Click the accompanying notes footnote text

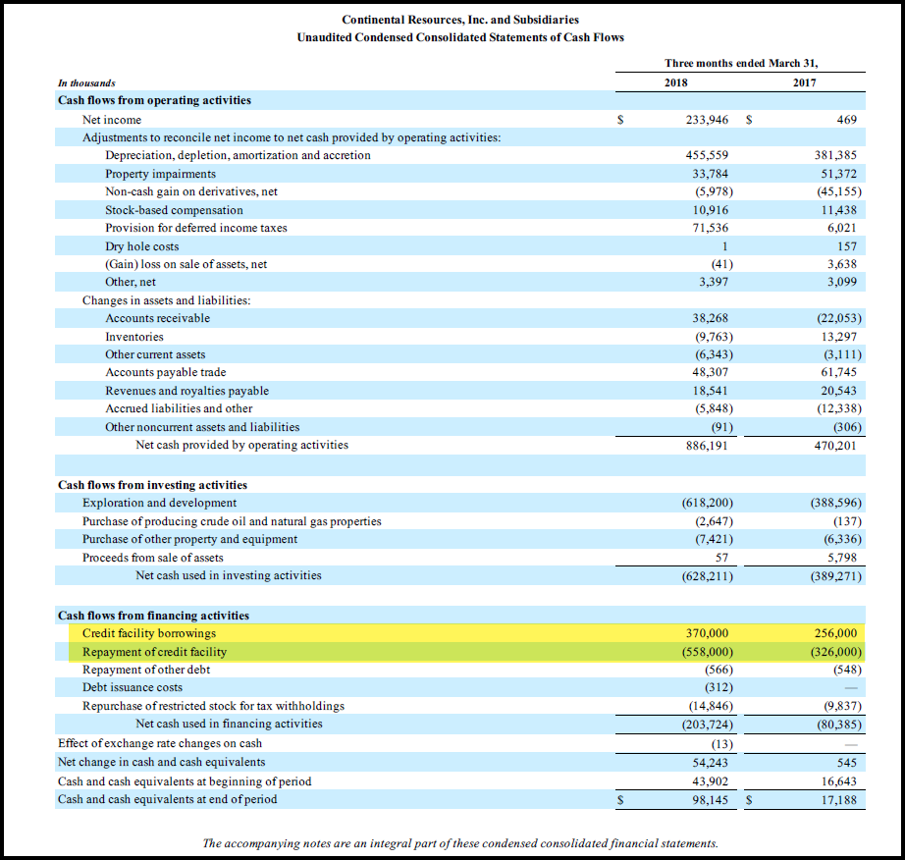point(460,843)
